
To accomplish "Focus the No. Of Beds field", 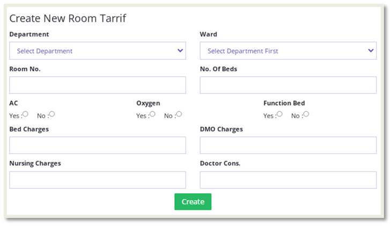I will tap(287, 85).
